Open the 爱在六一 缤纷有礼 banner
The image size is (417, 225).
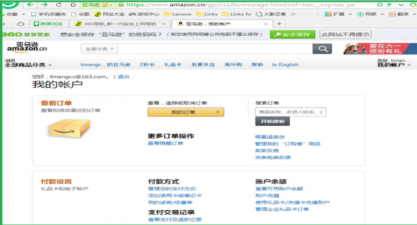380,49
